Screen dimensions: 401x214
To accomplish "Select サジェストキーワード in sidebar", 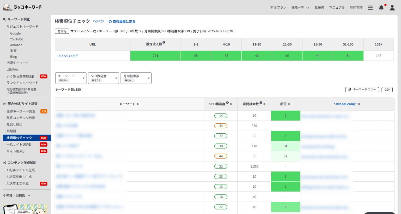I will click(22, 27).
